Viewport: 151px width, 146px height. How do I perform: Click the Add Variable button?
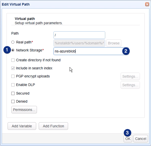click(x=22, y=126)
